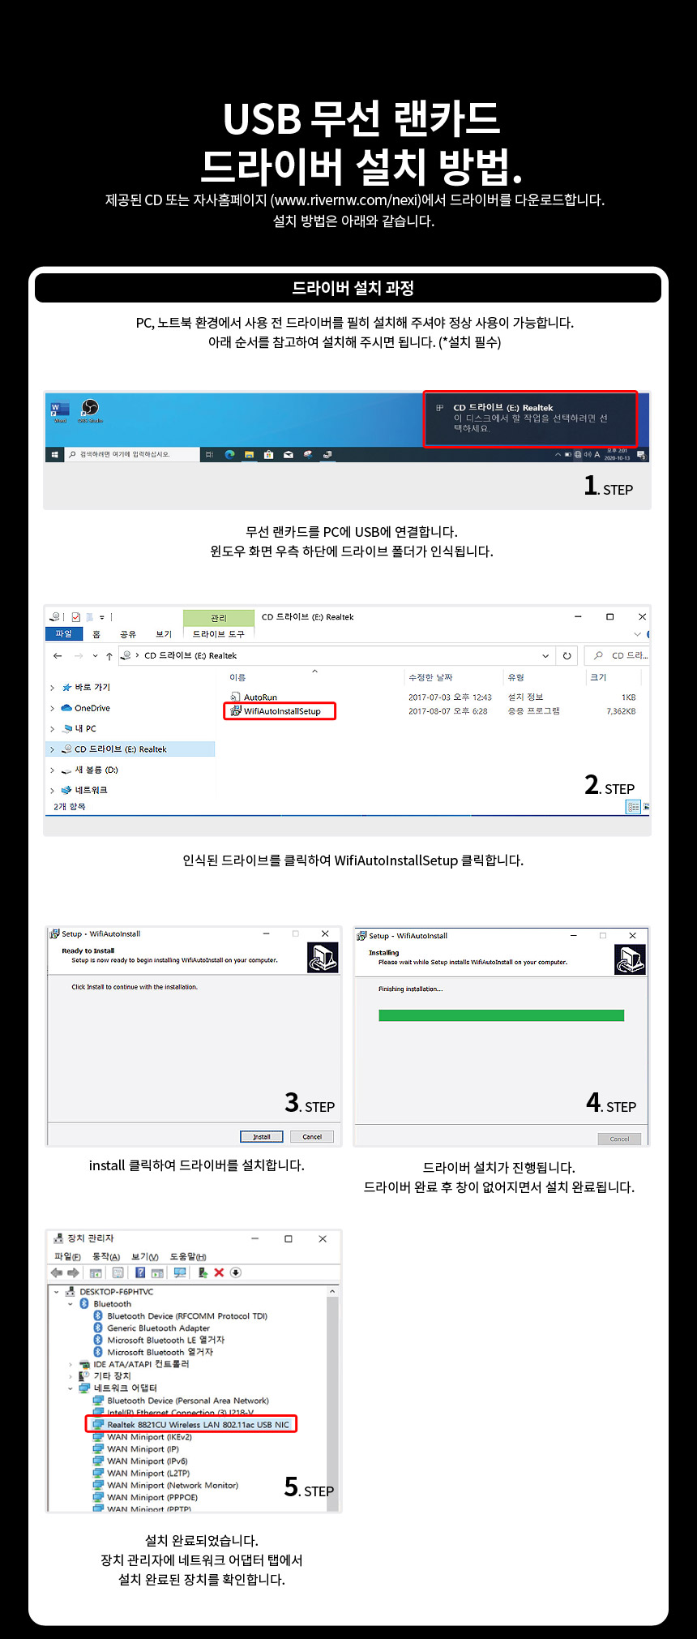This screenshot has height=1639, width=697.
Task: Click the Device Manager vertical scrollbar
Action: pyautogui.click(x=332, y=1399)
